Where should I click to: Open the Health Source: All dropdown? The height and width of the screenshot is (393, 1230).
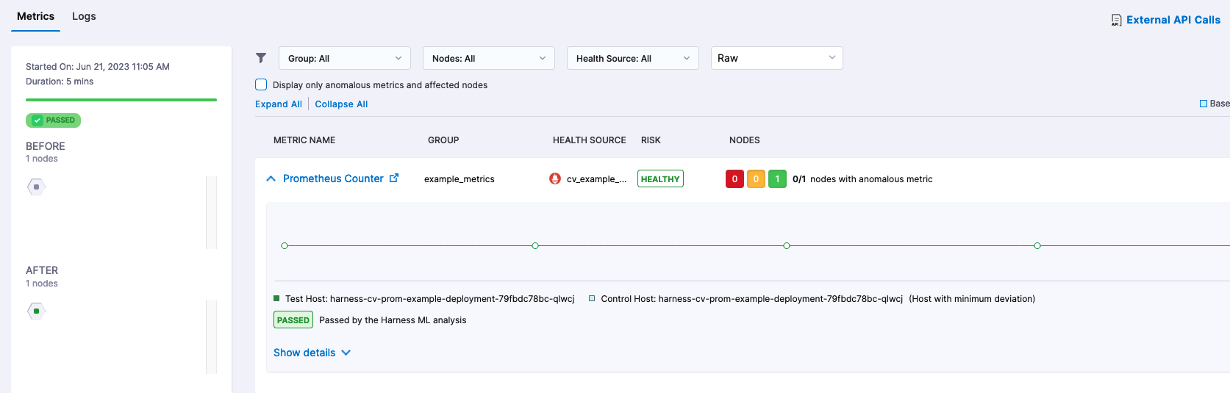[632, 58]
